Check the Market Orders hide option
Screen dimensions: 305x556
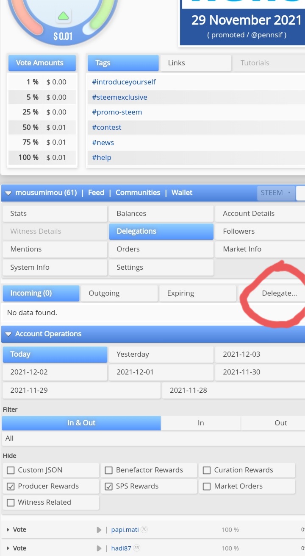click(x=207, y=486)
